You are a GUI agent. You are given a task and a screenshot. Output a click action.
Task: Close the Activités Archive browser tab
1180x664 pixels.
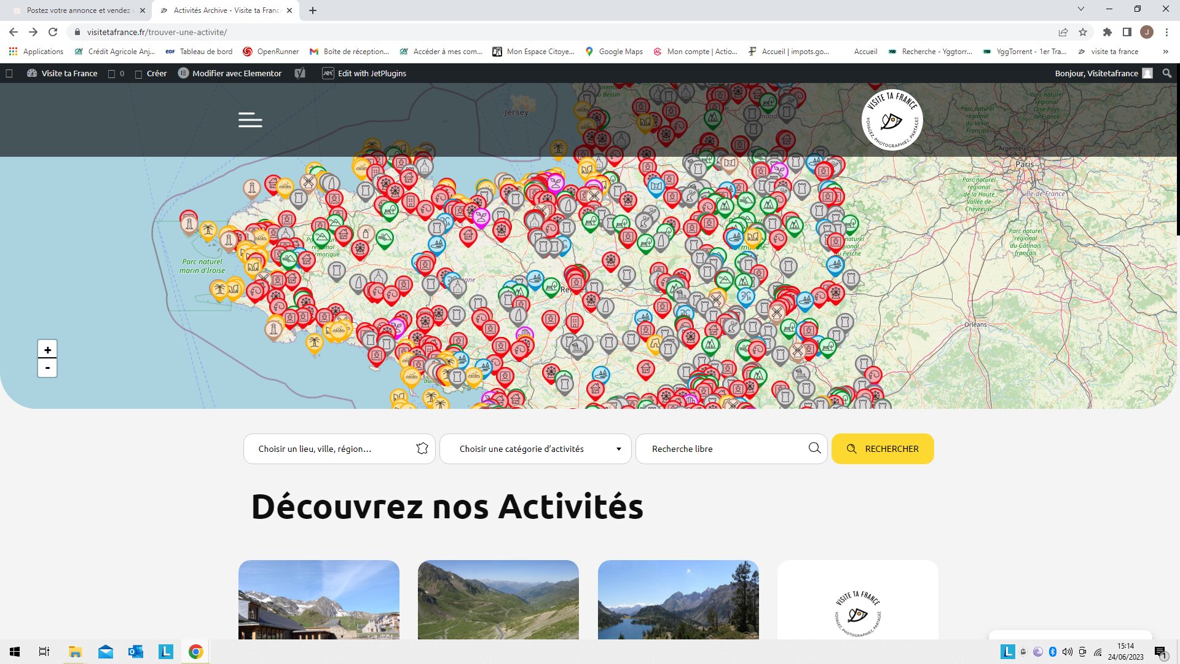pyautogui.click(x=289, y=10)
